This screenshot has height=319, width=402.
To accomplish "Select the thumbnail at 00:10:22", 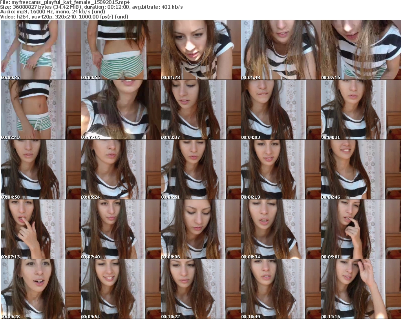I will (201, 289).
